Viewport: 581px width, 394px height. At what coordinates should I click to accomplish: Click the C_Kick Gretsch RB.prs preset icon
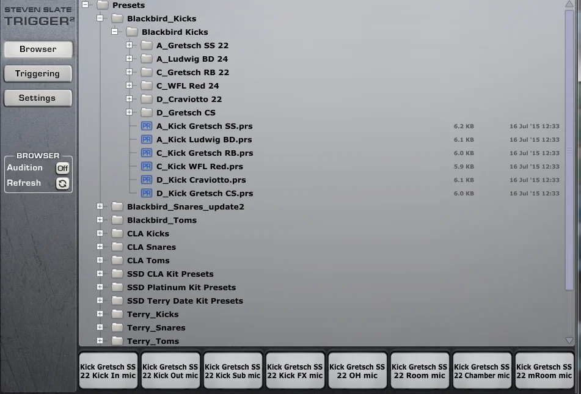147,153
